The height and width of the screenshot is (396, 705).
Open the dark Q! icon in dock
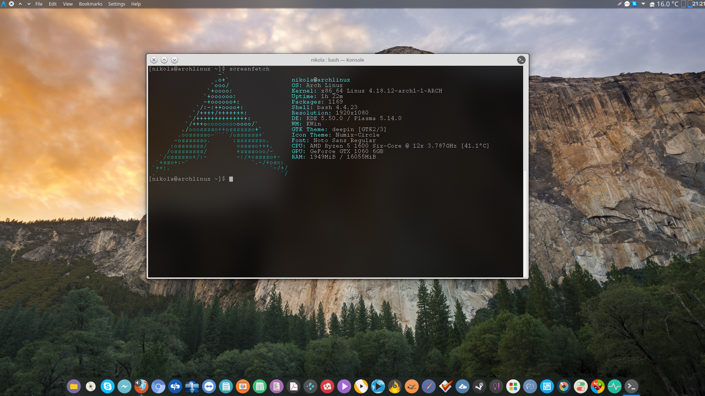[496, 387]
